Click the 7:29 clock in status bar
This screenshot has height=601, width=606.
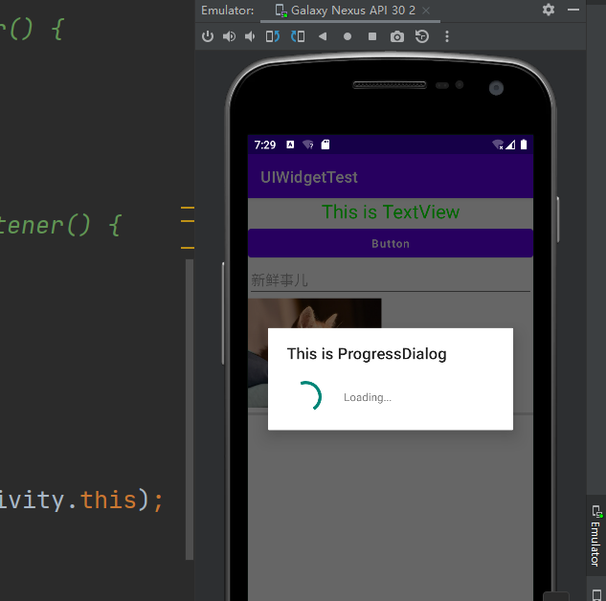tap(265, 145)
